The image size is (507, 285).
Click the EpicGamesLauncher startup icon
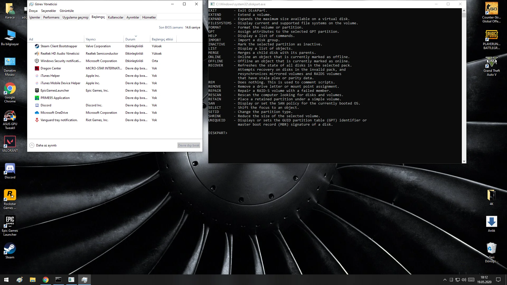coord(37,91)
